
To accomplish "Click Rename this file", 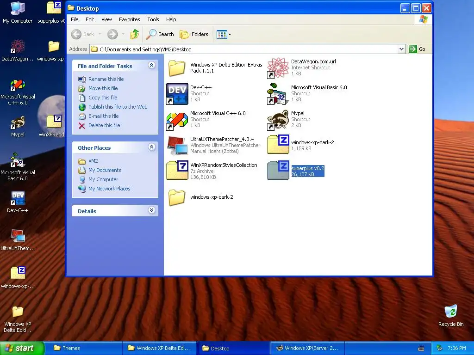I will pos(101,79).
